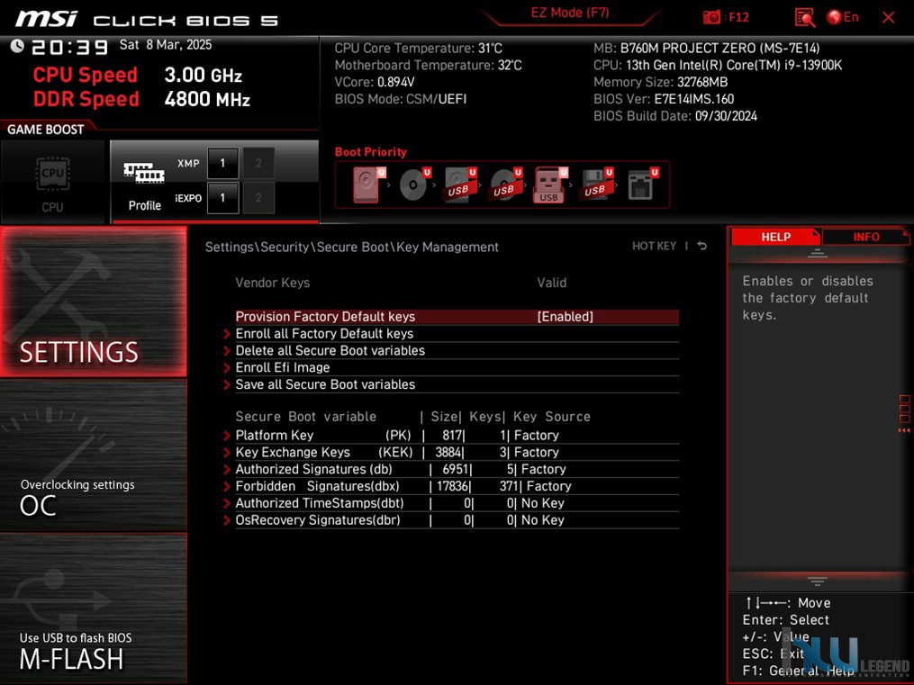Click the 'Key Source' column header
The height and width of the screenshot is (685, 914).
coord(551,417)
